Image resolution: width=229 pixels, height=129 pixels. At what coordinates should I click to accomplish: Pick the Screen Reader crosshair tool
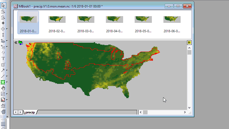click(3, 23)
